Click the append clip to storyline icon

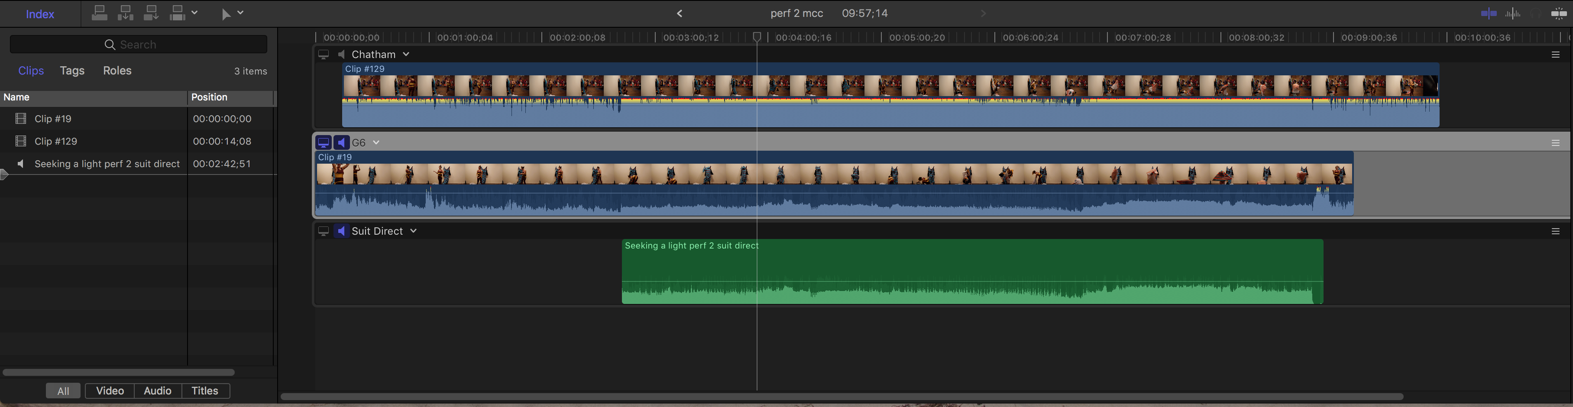tap(151, 13)
